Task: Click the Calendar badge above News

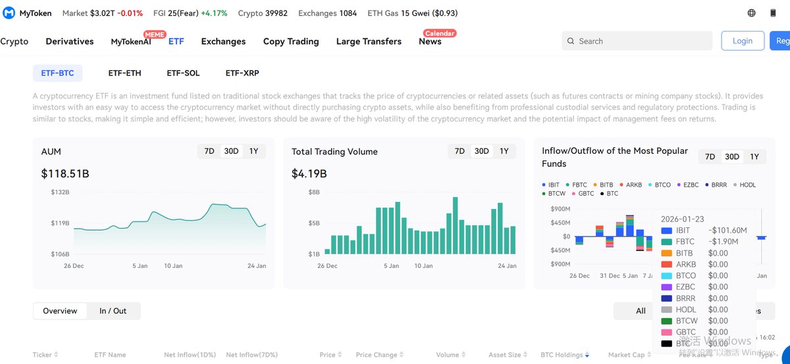Action: tap(439, 33)
